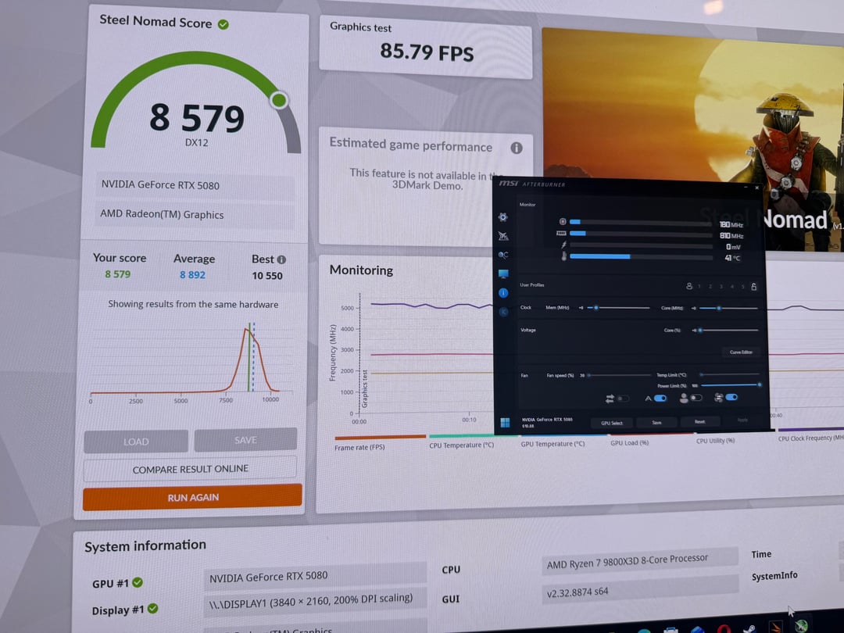Open the blue info icon in Afterburner sidebar
This screenshot has height=633, width=844.
pos(503,293)
